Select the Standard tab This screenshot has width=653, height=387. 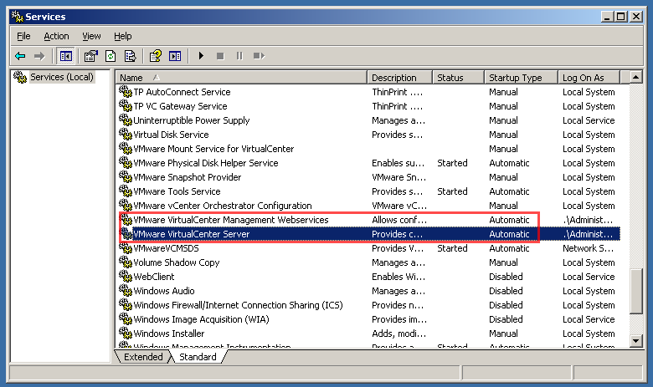tap(198, 357)
